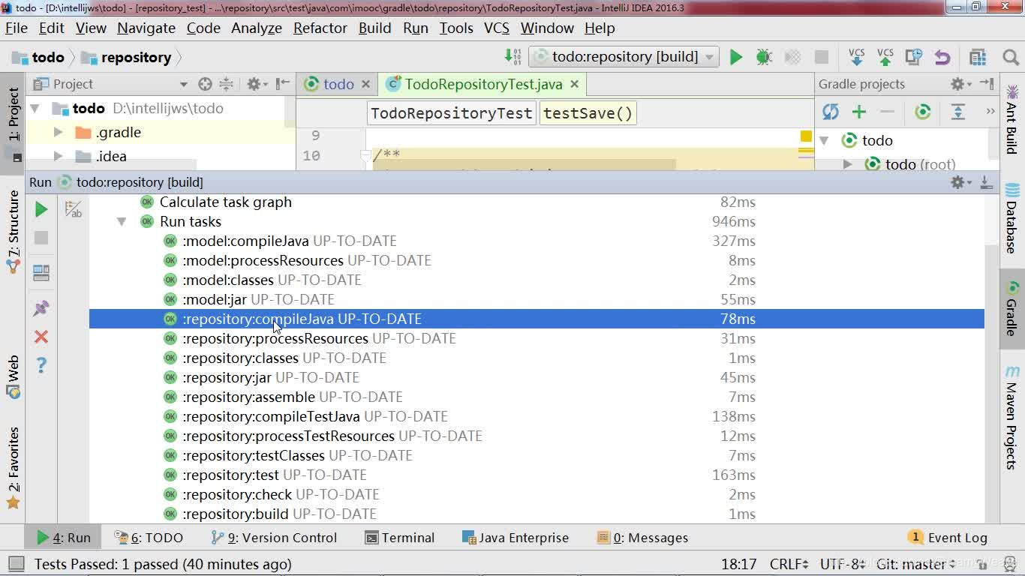Collapse the todo node in Gradle projects

[x=824, y=140]
